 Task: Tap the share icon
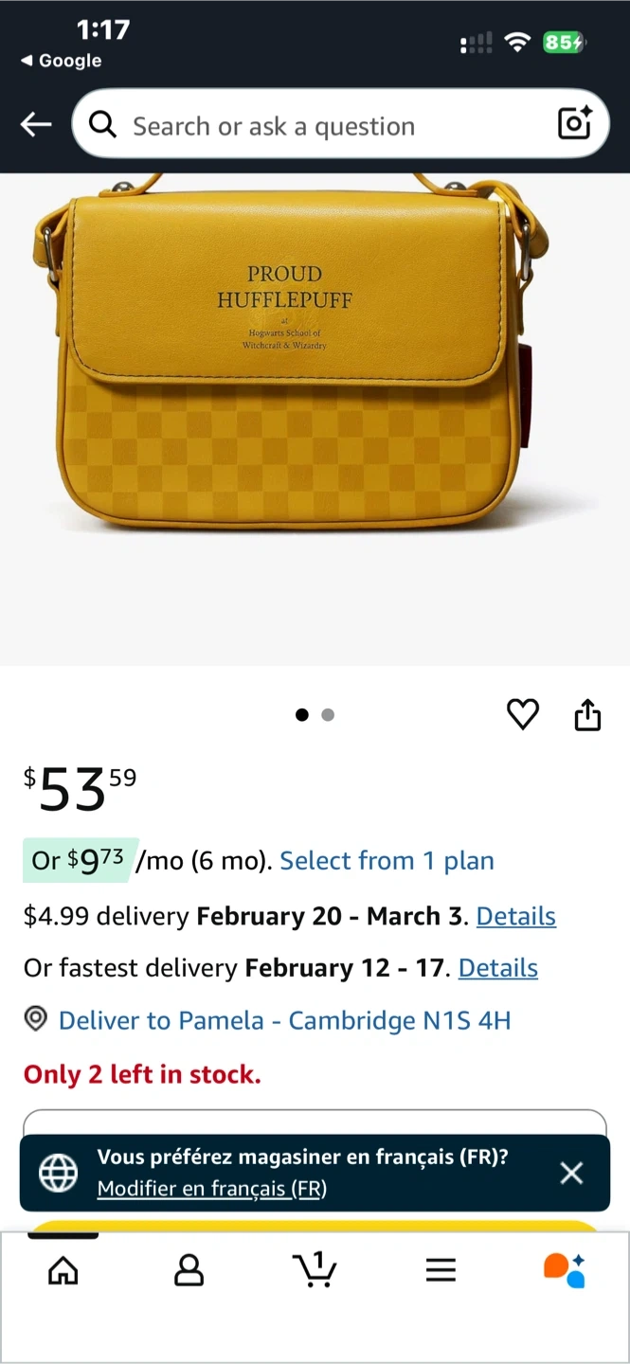pyautogui.click(x=587, y=715)
